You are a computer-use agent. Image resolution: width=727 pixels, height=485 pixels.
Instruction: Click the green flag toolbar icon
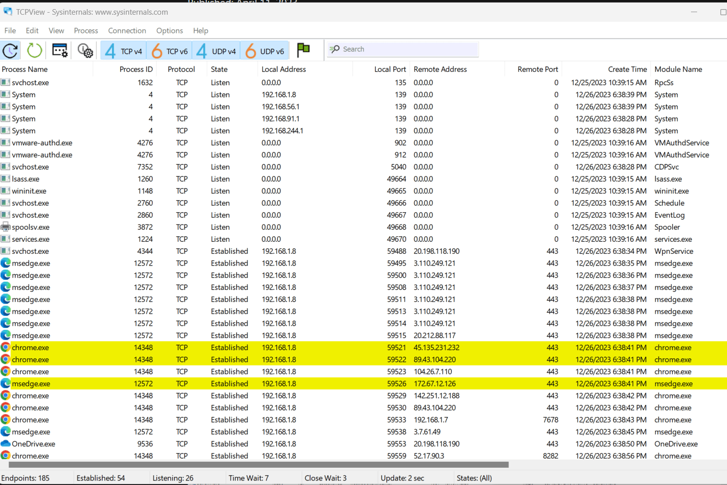click(303, 50)
